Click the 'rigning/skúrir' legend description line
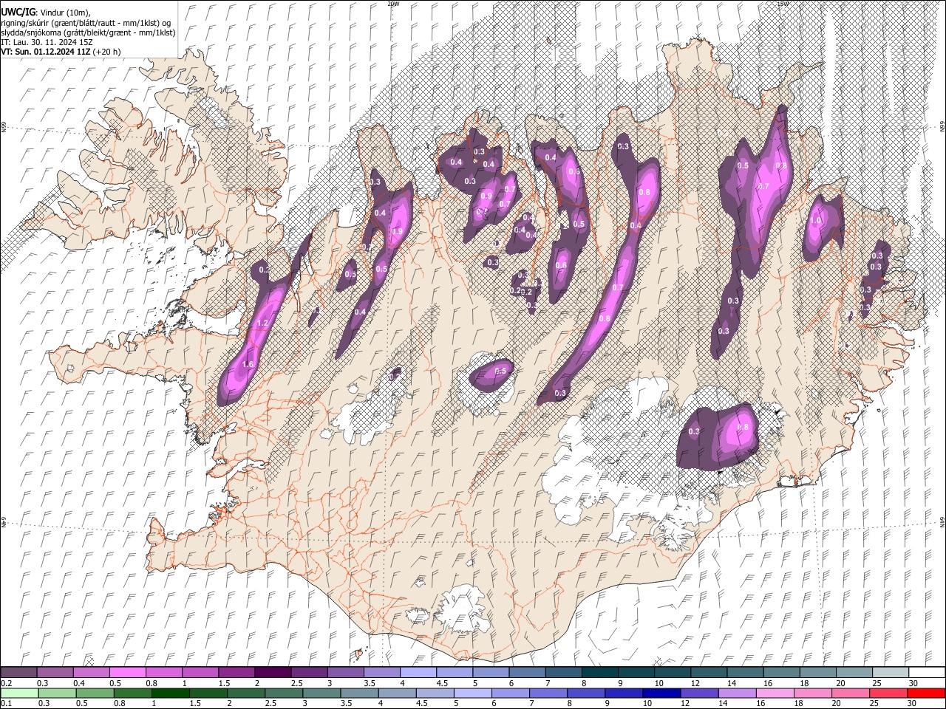The width and height of the screenshot is (946, 709). click(x=86, y=22)
